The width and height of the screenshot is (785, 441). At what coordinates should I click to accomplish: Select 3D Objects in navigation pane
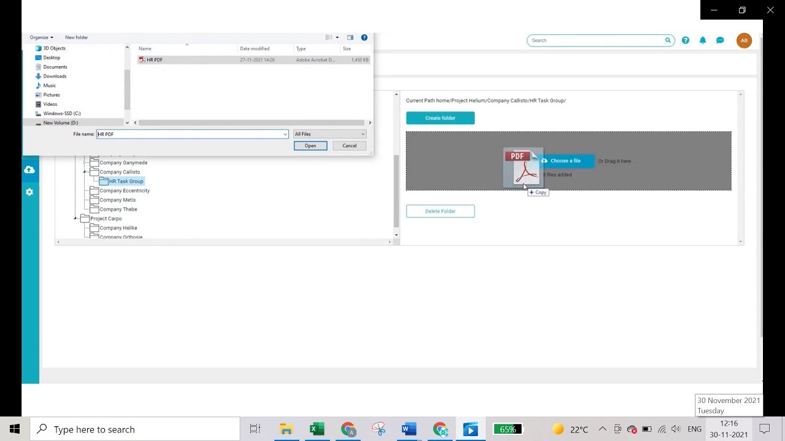[54, 48]
